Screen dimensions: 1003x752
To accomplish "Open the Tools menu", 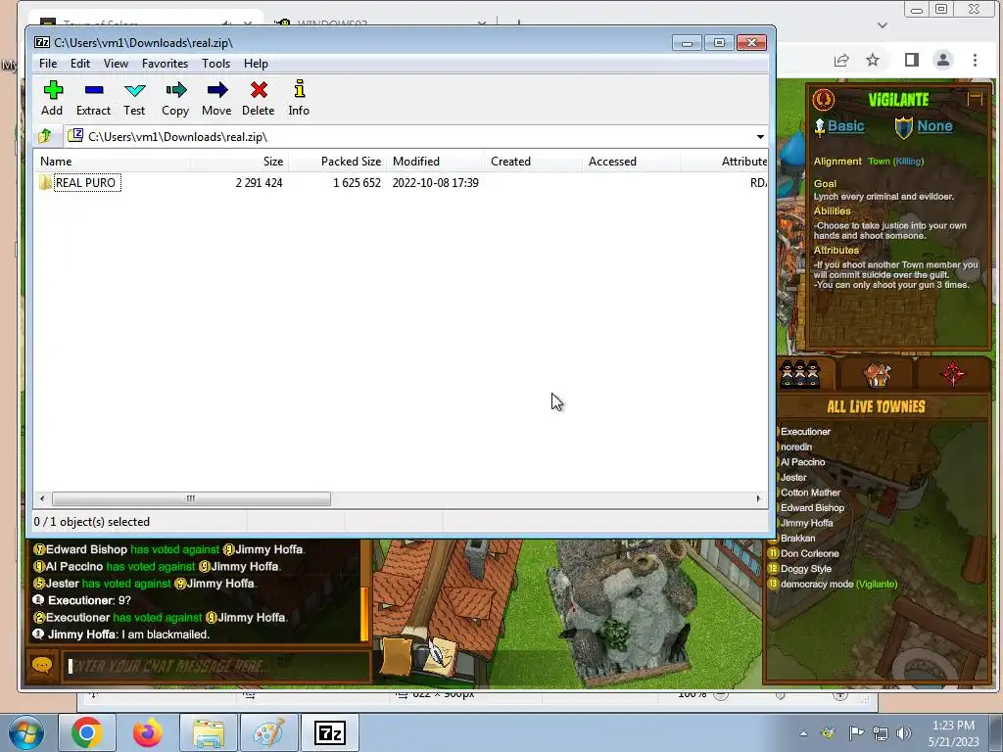I will [x=215, y=64].
